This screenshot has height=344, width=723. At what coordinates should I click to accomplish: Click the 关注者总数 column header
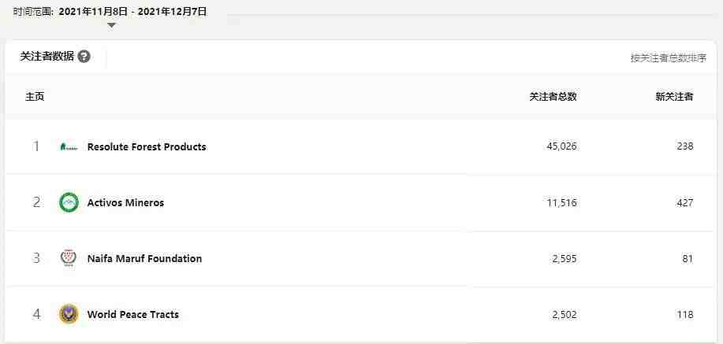tap(553, 97)
